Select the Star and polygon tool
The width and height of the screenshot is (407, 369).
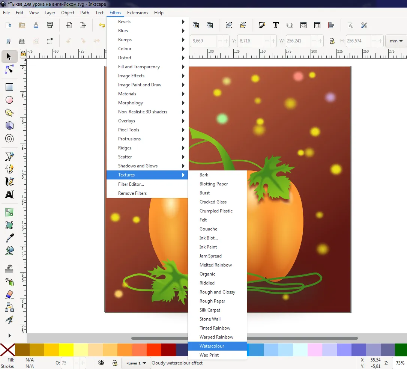tap(9, 113)
